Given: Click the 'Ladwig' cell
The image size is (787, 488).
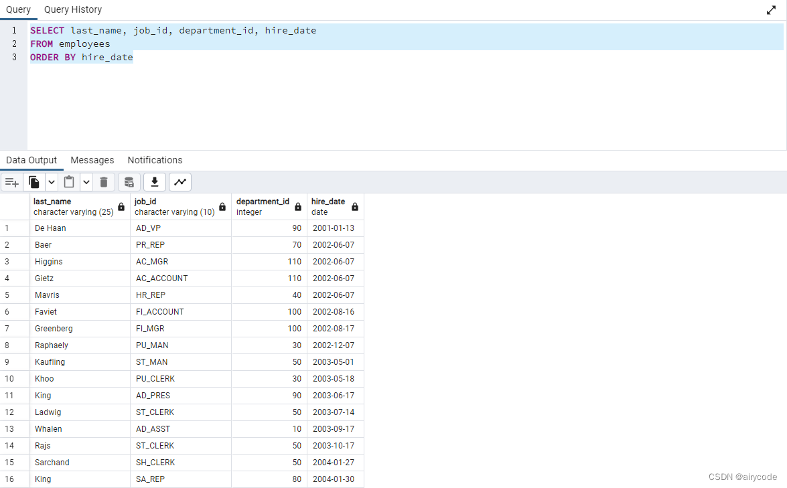Looking at the screenshot, I should coord(80,412).
